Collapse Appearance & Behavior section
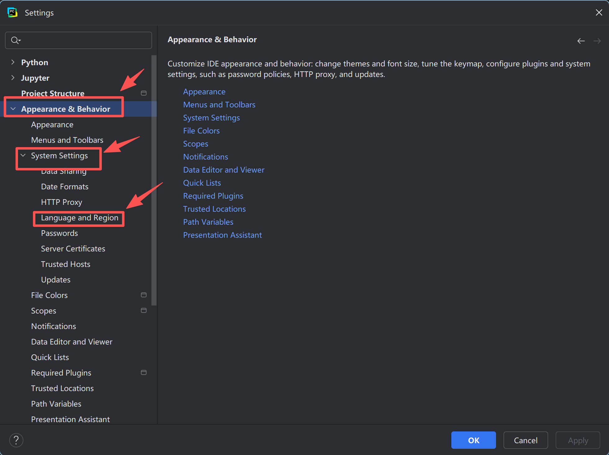The width and height of the screenshot is (609, 455). point(13,109)
